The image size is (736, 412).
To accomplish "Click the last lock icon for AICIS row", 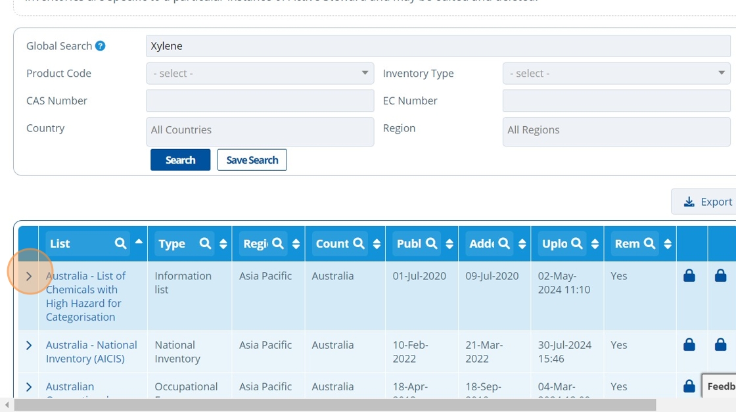I will pyautogui.click(x=720, y=344).
